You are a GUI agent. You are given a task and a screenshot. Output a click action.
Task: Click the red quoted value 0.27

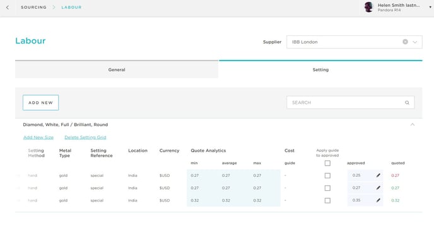point(395,175)
